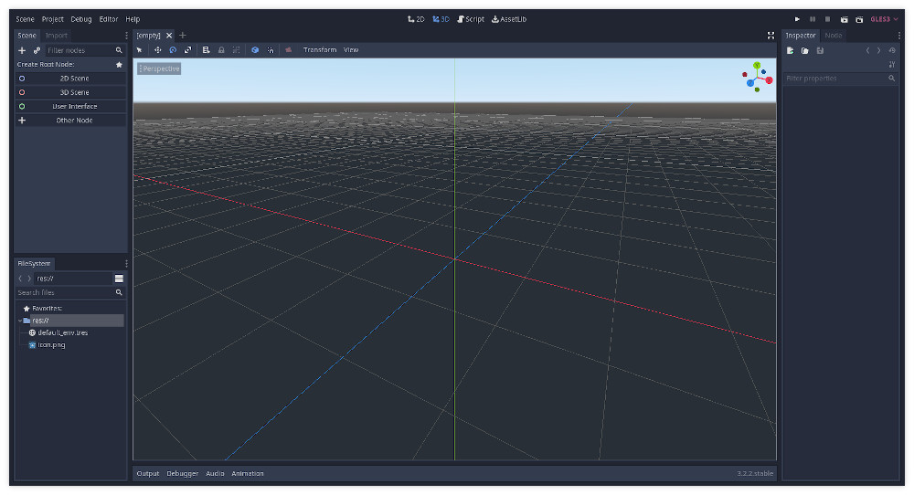Screen dimensions: 914x495
Task: Select the Move mode tool in viewport toolbar
Action: [x=157, y=50]
